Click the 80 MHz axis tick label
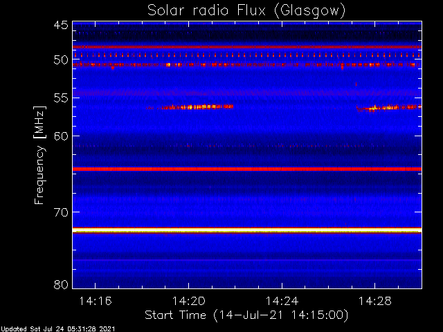 (x=61, y=284)
